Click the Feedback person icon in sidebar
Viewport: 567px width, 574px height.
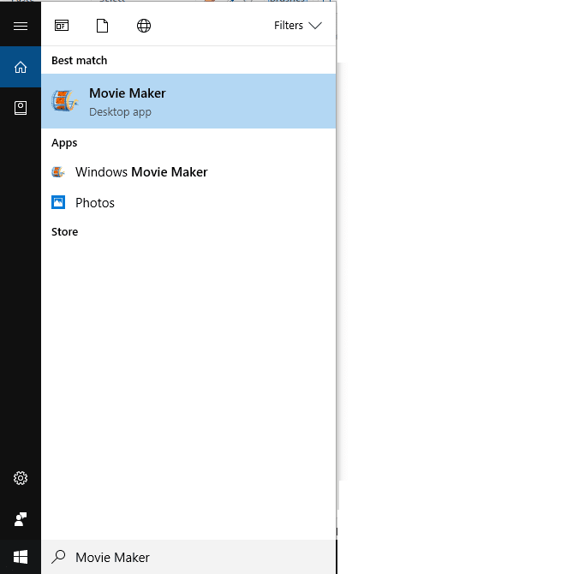coord(21,519)
